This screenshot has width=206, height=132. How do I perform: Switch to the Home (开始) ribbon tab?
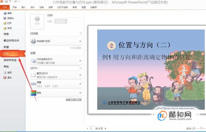14,7
